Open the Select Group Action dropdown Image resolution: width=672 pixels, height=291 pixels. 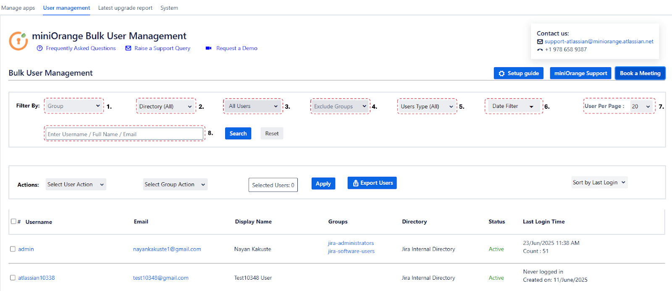[175, 184]
